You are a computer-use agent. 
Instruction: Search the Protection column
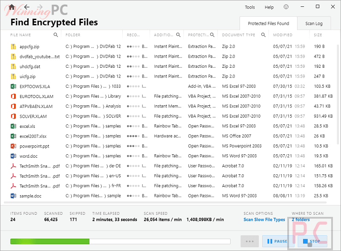click(212, 35)
